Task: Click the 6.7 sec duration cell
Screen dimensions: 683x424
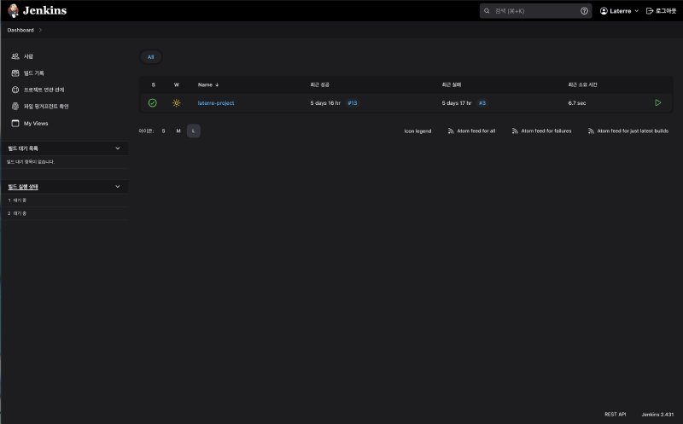Action: 577,103
